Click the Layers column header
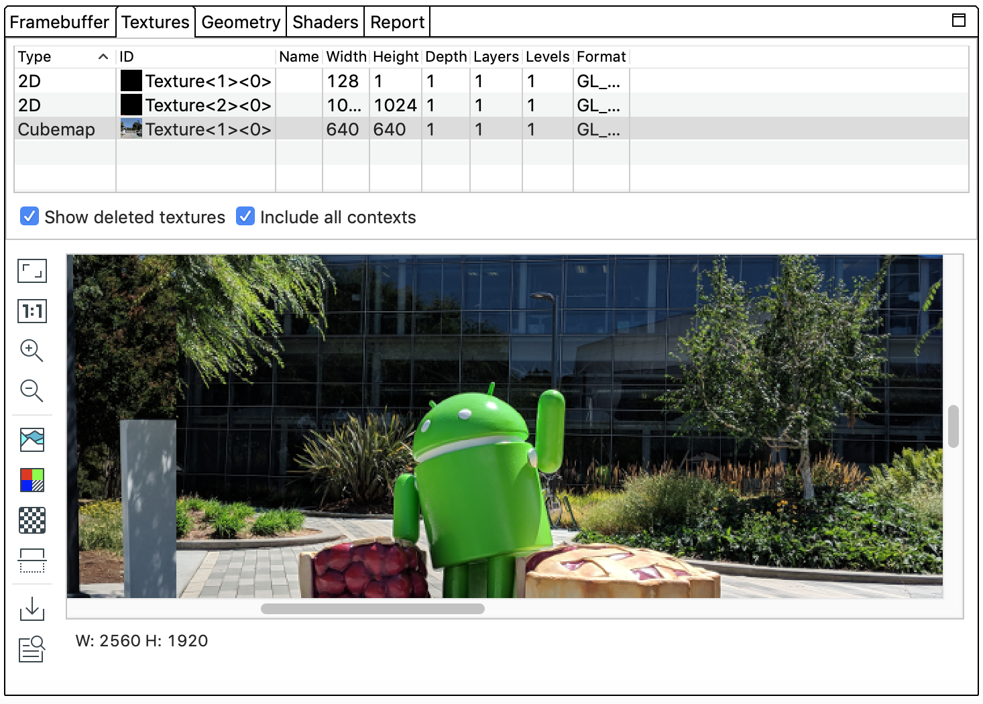The image size is (983, 704). (x=496, y=57)
